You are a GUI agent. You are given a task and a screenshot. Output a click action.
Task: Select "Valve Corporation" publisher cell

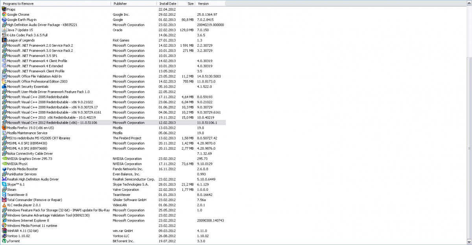(x=126, y=189)
